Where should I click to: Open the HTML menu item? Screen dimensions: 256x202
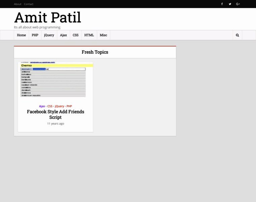[x=89, y=35]
